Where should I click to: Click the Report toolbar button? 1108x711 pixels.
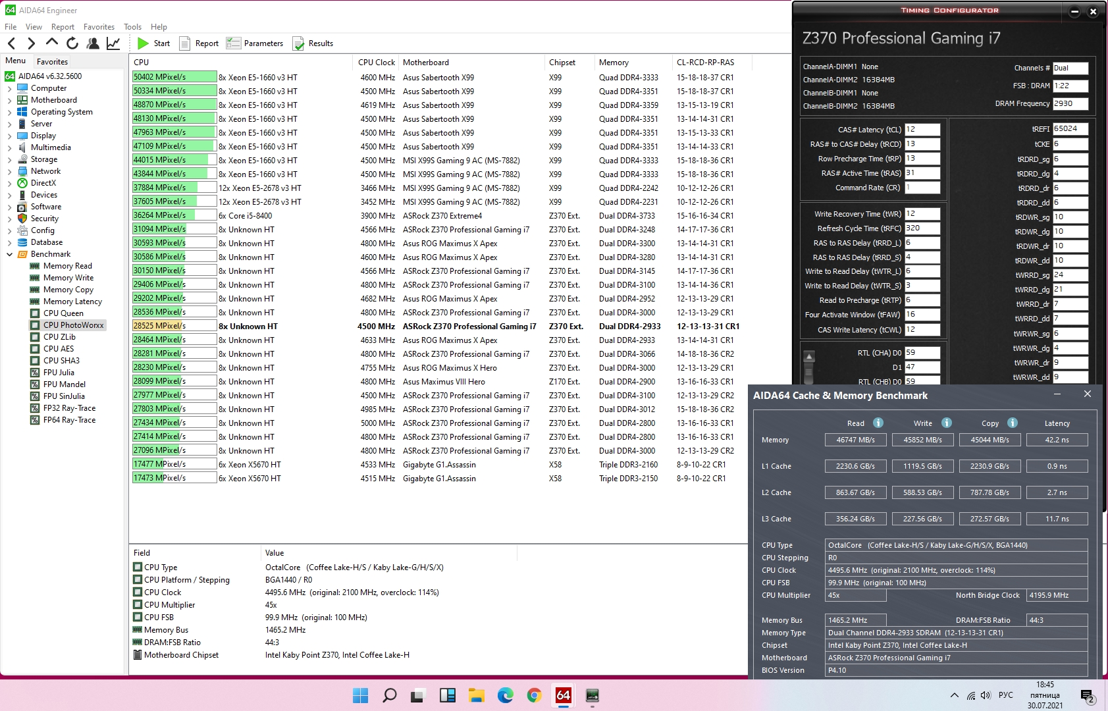[x=199, y=43]
